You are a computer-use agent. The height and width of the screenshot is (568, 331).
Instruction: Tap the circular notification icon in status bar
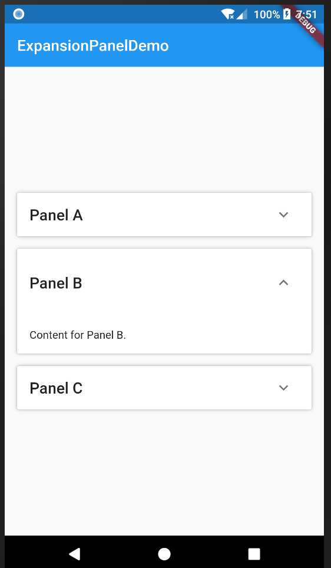click(x=18, y=14)
